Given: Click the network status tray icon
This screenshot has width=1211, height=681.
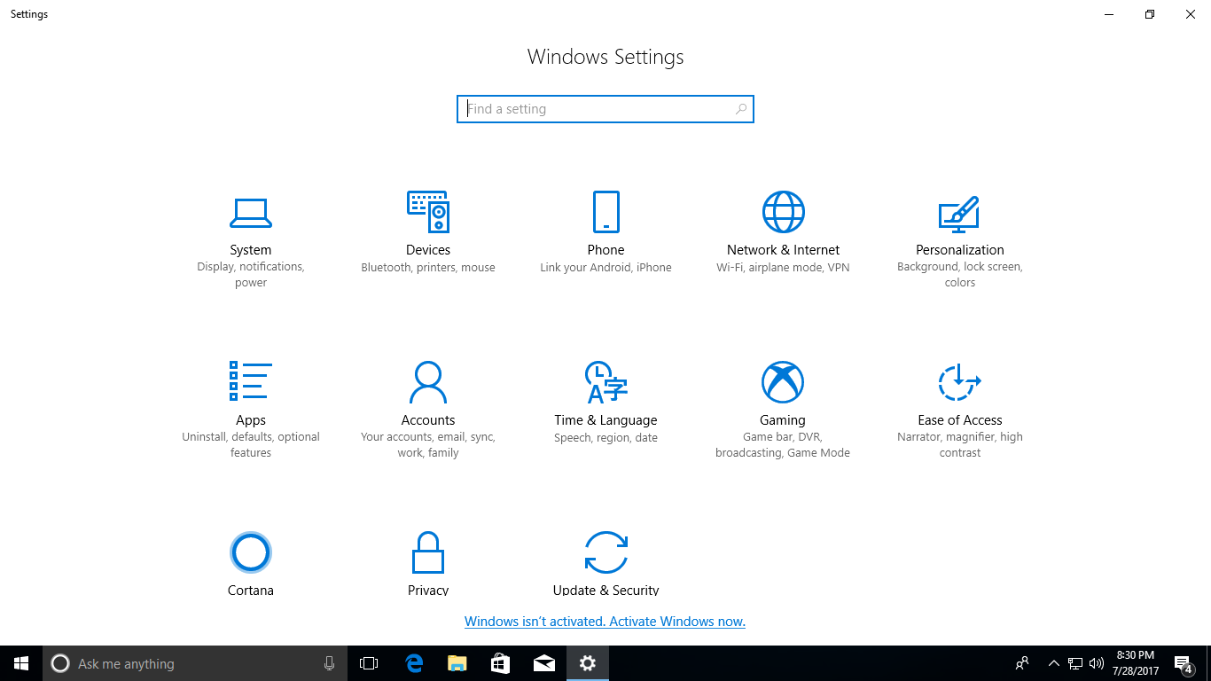Looking at the screenshot, I should click(1075, 663).
